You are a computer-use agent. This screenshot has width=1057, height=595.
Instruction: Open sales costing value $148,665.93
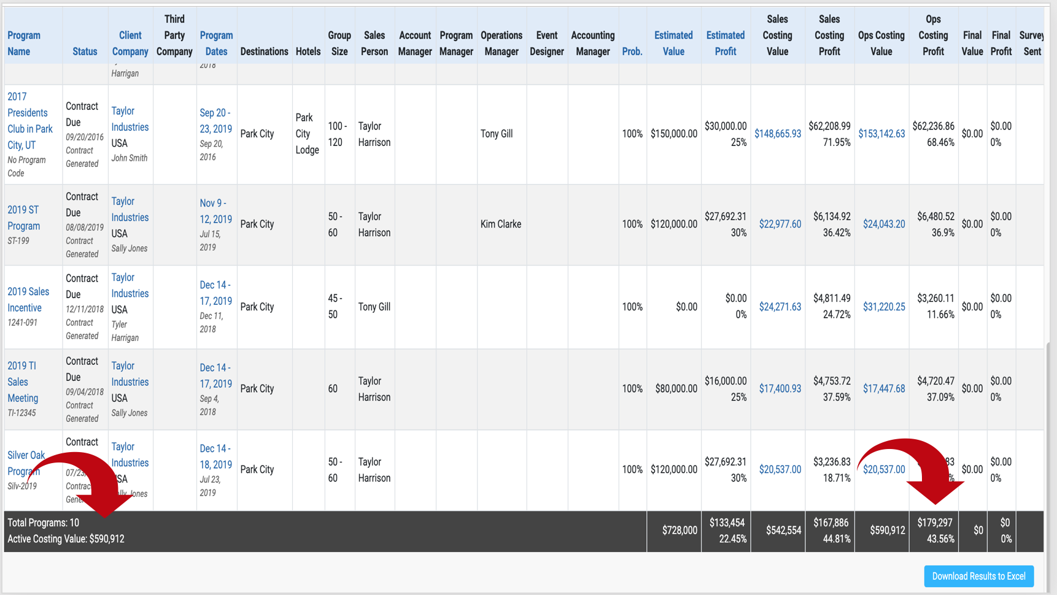778,134
